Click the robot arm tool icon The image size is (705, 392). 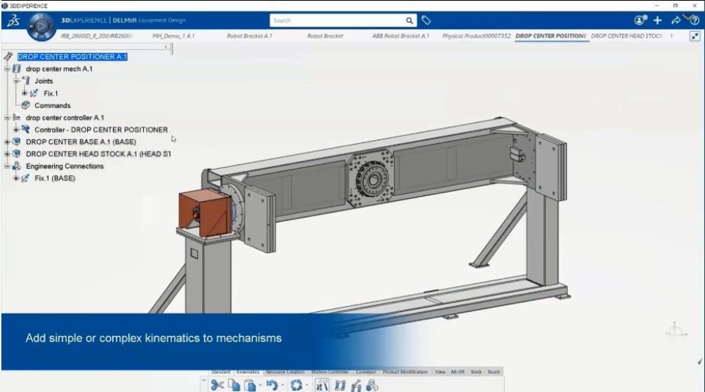coord(356,386)
